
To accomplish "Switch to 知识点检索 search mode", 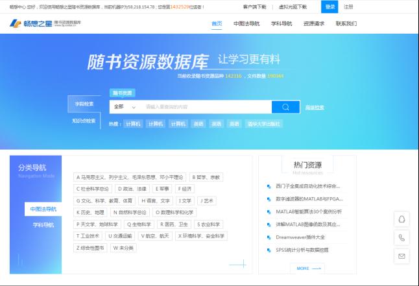I will (84, 121).
